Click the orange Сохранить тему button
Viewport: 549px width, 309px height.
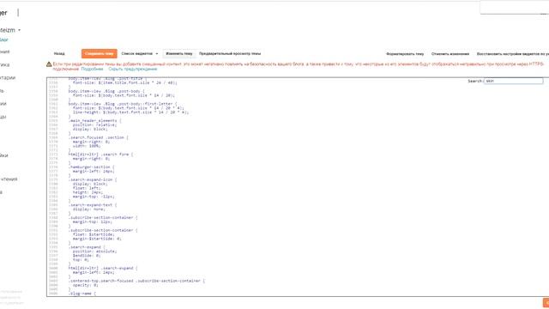pyautogui.click(x=100, y=53)
